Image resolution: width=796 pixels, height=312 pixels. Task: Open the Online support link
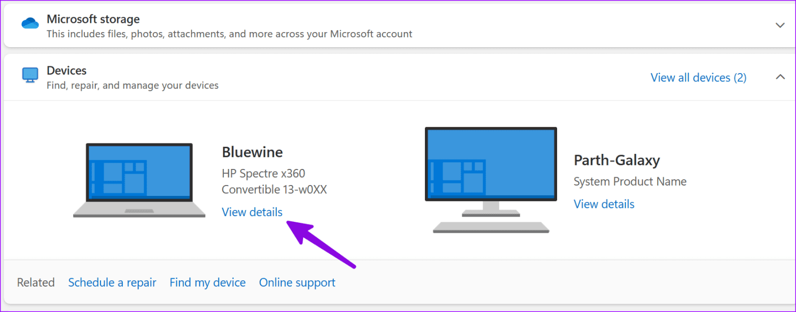[297, 282]
